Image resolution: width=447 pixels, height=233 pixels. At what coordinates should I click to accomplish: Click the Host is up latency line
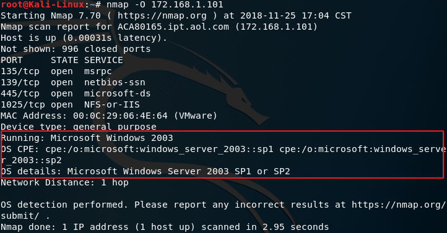[84, 38]
